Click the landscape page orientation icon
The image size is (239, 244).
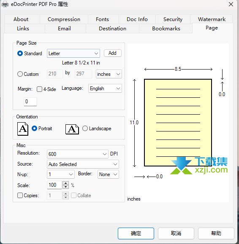click(x=72, y=129)
